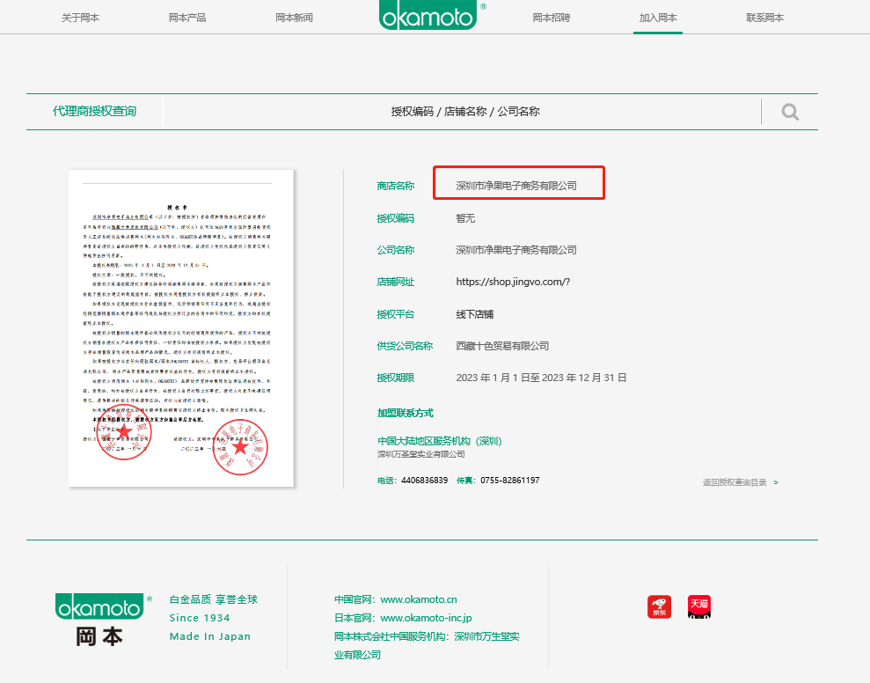The image size is (870, 683).
Task: Open the JD.com store icon
Action: [x=659, y=607]
